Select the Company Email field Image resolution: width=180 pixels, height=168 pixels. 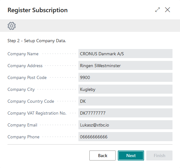click(x=125, y=125)
